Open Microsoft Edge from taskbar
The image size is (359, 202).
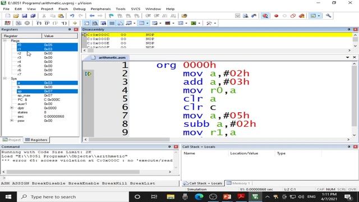tap(199, 197)
